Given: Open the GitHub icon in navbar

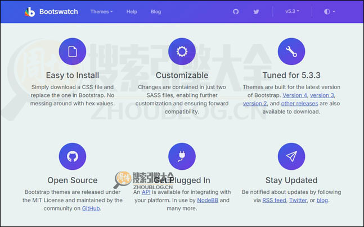Looking at the screenshot, I should 236,12.
